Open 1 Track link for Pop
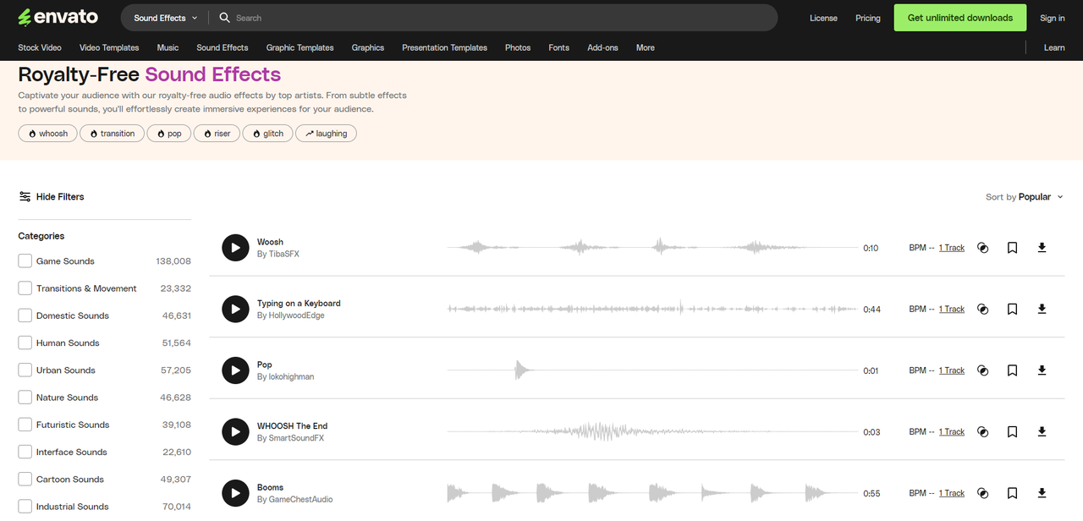 pyautogui.click(x=952, y=370)
